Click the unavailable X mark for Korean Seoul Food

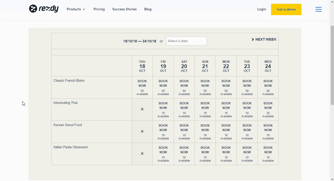click(142, 131)
